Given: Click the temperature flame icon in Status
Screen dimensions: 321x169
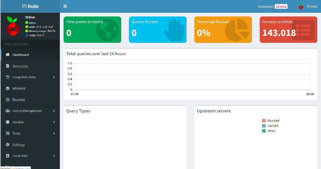Looking at the screenshot, I should pos(26,35).
